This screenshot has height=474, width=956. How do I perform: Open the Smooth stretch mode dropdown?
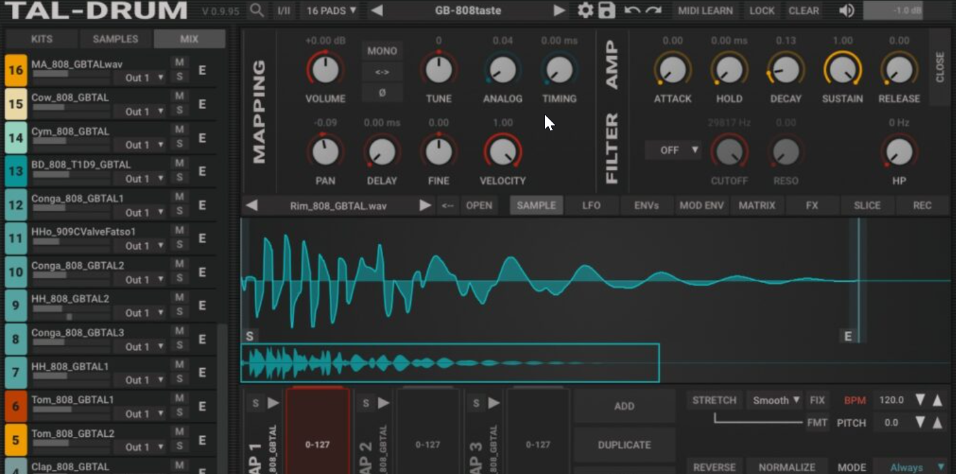tap(774, 400)
